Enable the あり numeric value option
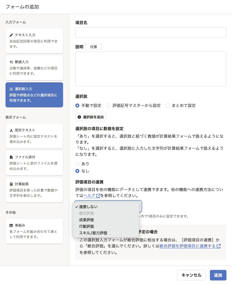 (78, 164)
